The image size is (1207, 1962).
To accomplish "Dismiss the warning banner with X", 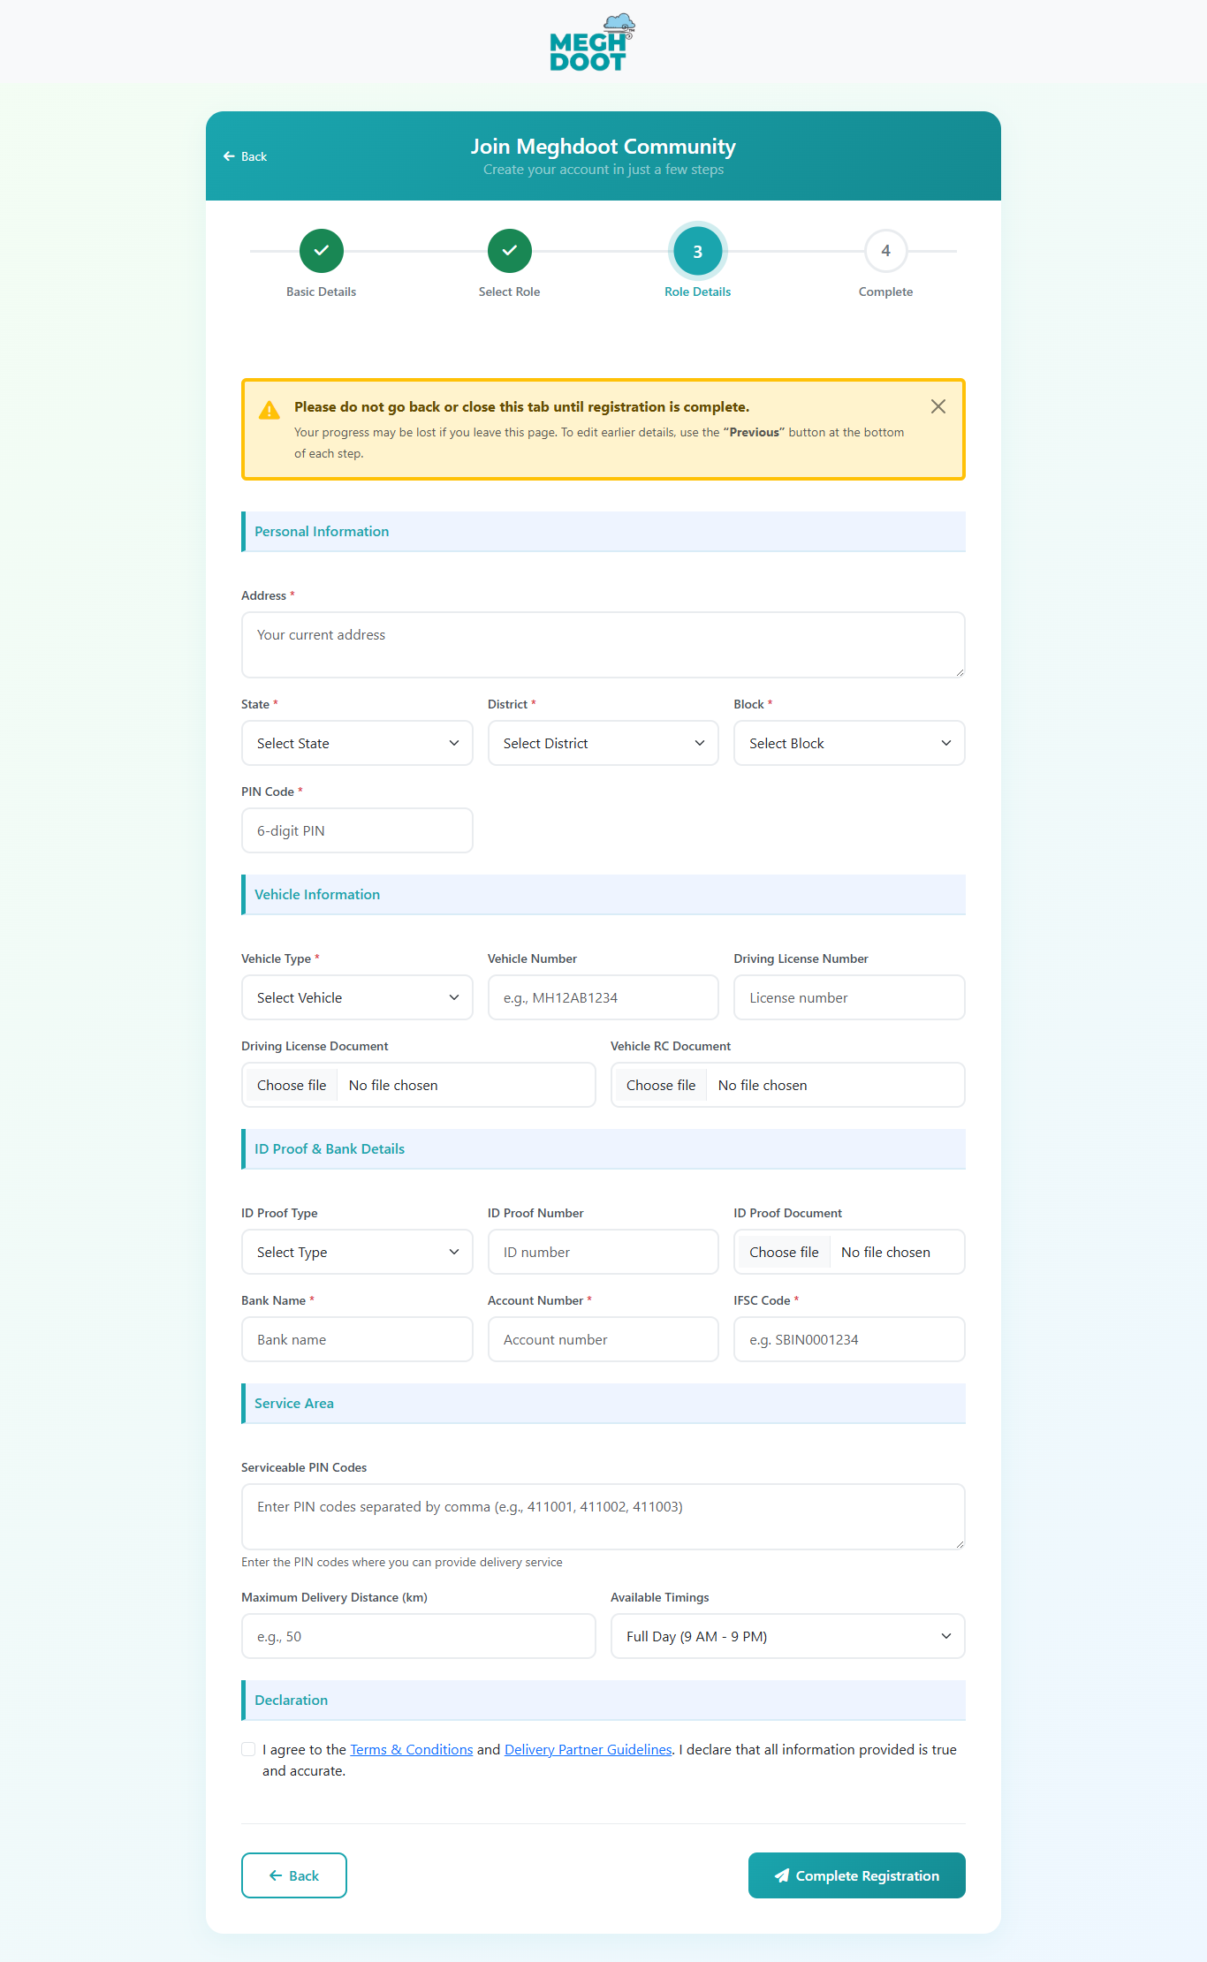I will pos(938,406).
